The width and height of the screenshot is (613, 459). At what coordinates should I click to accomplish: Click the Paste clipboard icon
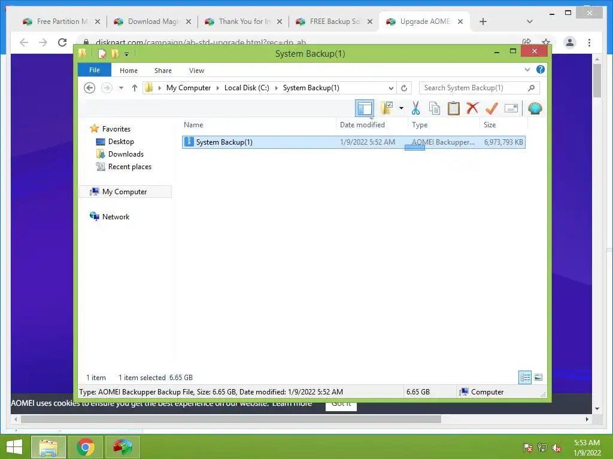(453, 108)
